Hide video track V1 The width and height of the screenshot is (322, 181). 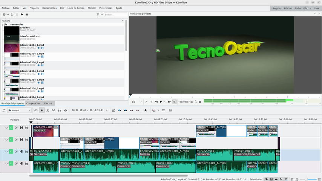point(21,140)
